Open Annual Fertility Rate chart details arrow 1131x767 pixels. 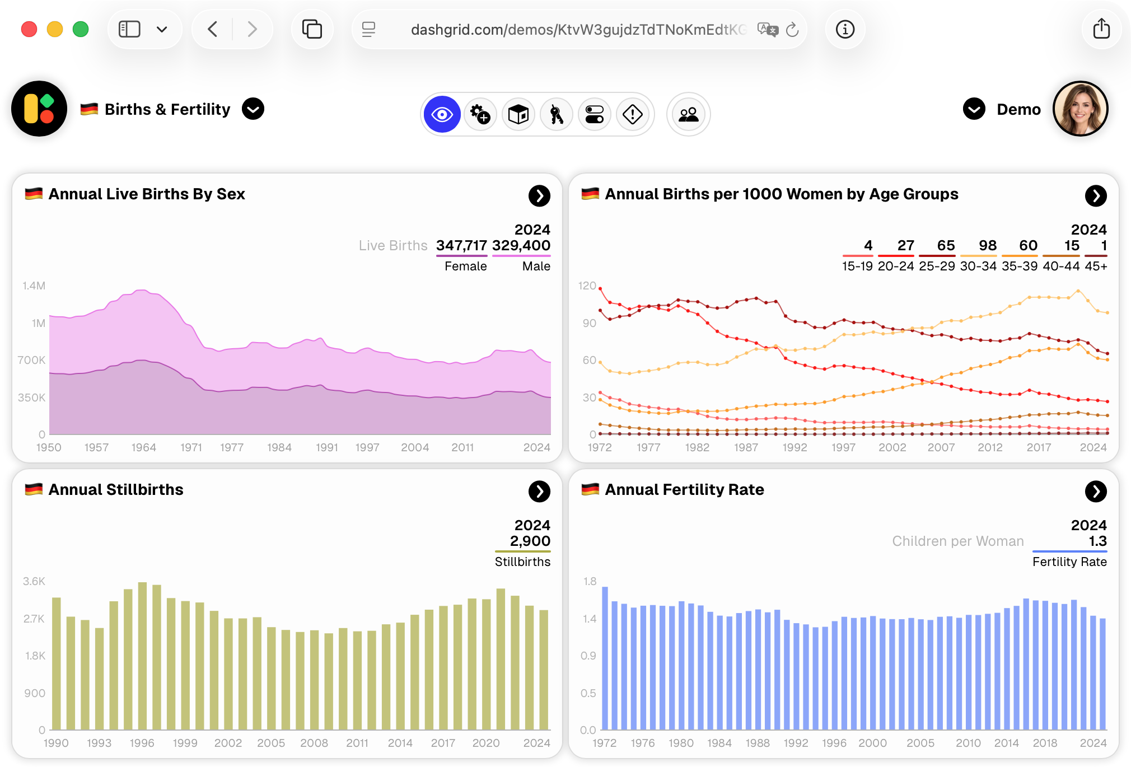pos(1096,492)
